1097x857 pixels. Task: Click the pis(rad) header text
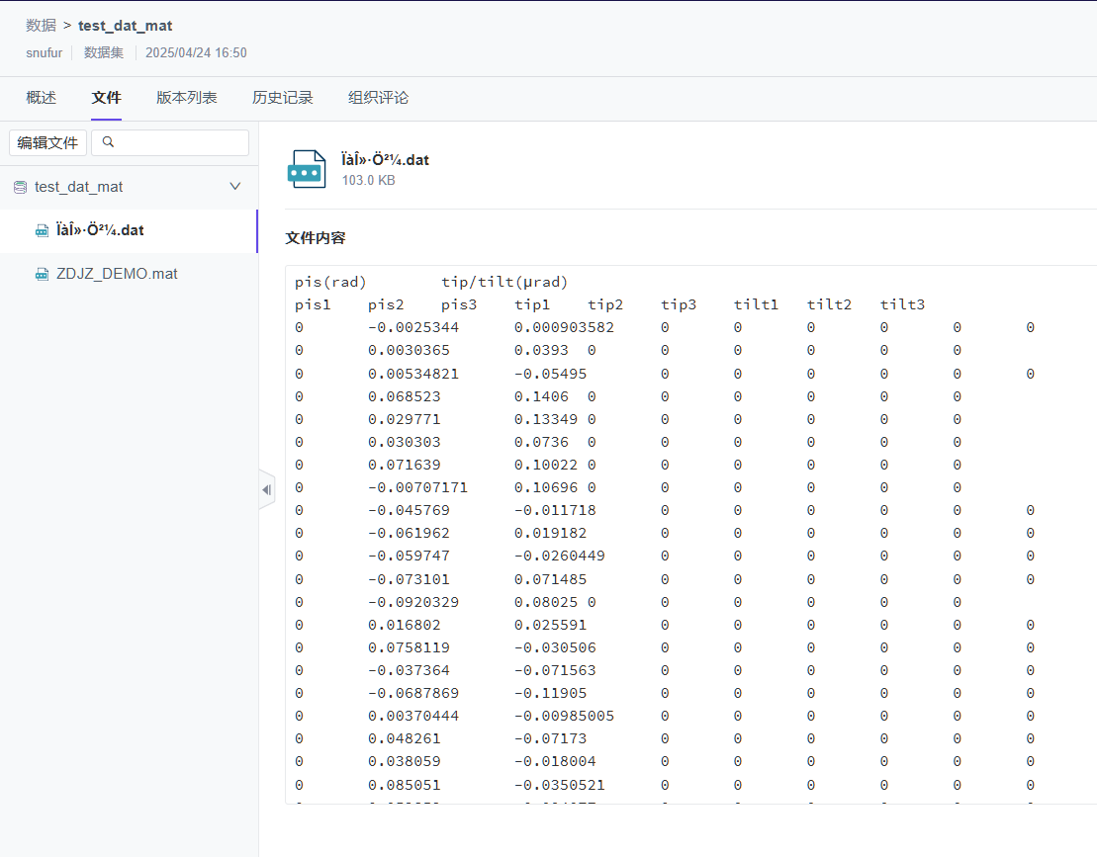[x=330, y=283]
